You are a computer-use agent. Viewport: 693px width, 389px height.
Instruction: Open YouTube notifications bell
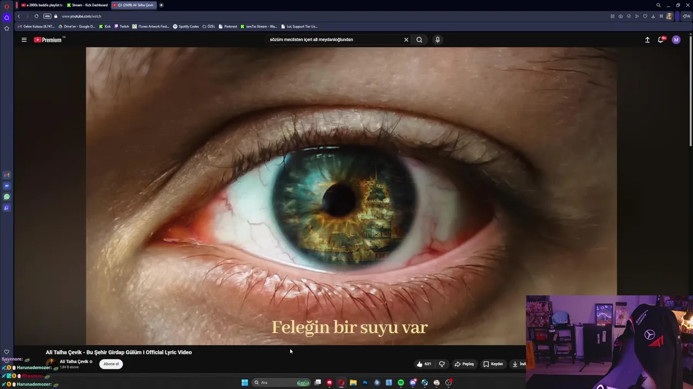(x=661, y=39)
